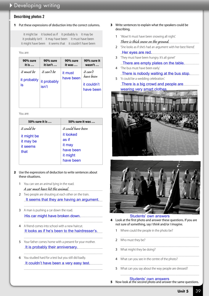This screenshot has height=296, width=209.
Task: Click the '90% sure it isn't …' column header
Action: coord(50,63)
